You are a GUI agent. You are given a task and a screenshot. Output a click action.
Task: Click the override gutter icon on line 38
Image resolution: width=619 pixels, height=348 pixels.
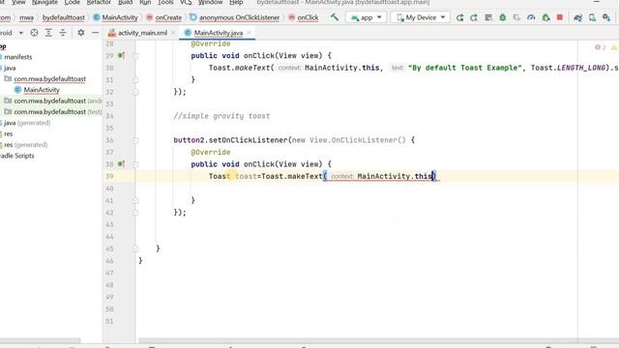pyautogui.click(x=121, y=164)
